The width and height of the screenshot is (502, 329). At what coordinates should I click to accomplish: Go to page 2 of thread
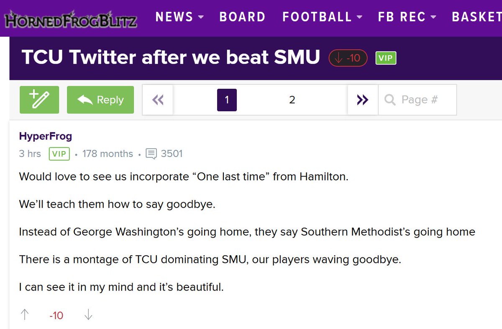tap(292, 100)
